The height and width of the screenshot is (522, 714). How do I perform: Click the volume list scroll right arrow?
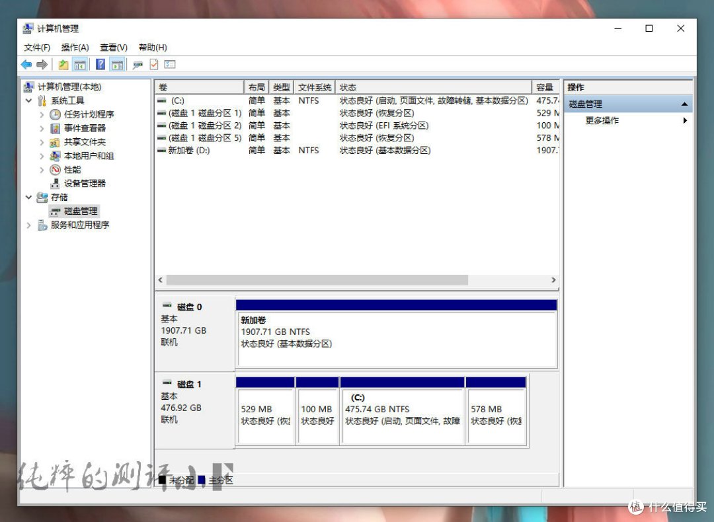[x=553, y=280]
